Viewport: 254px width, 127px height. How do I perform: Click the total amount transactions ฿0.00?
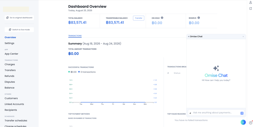click(74, 54)
